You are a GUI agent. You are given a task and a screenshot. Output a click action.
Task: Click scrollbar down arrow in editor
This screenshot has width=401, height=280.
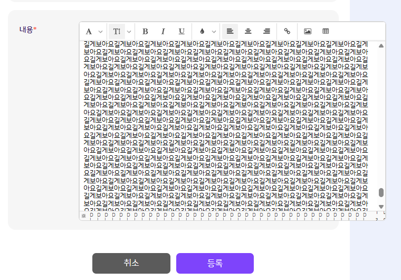click(x=381, y=206)
